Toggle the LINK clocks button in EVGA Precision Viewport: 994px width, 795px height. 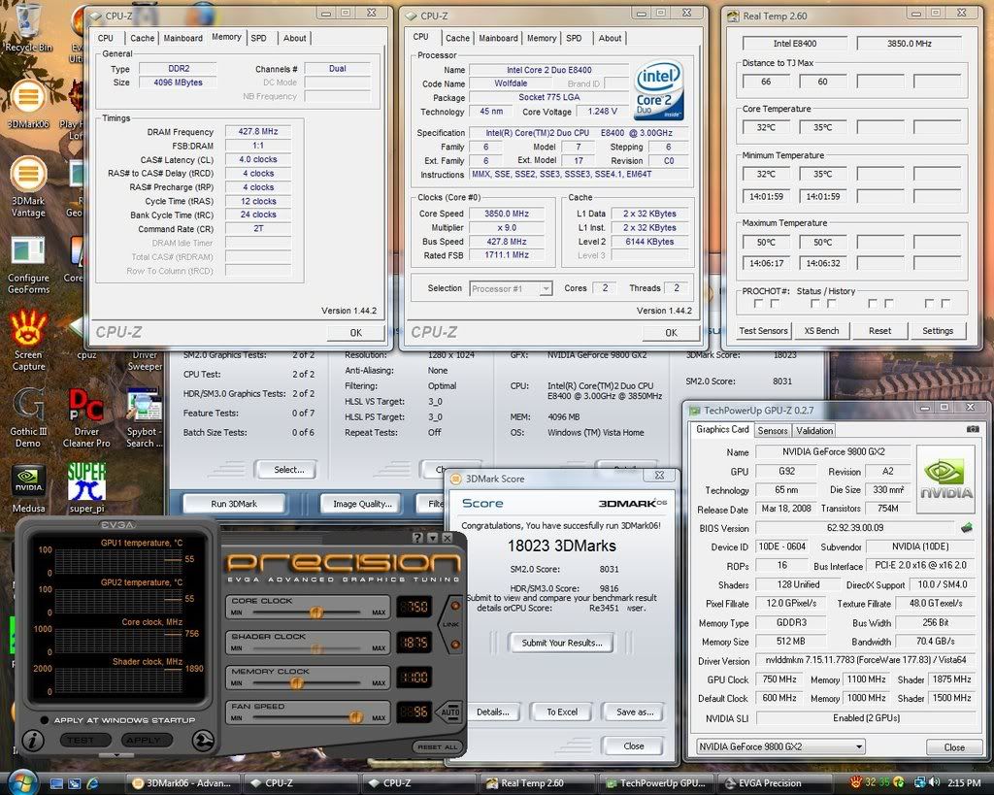(x=450, y=624)
